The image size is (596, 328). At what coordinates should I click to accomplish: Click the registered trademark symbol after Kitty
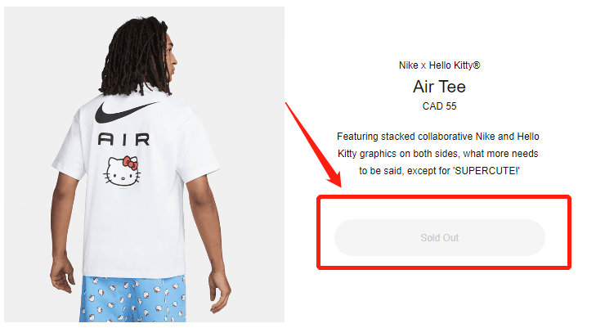click(x=477, y=65)
